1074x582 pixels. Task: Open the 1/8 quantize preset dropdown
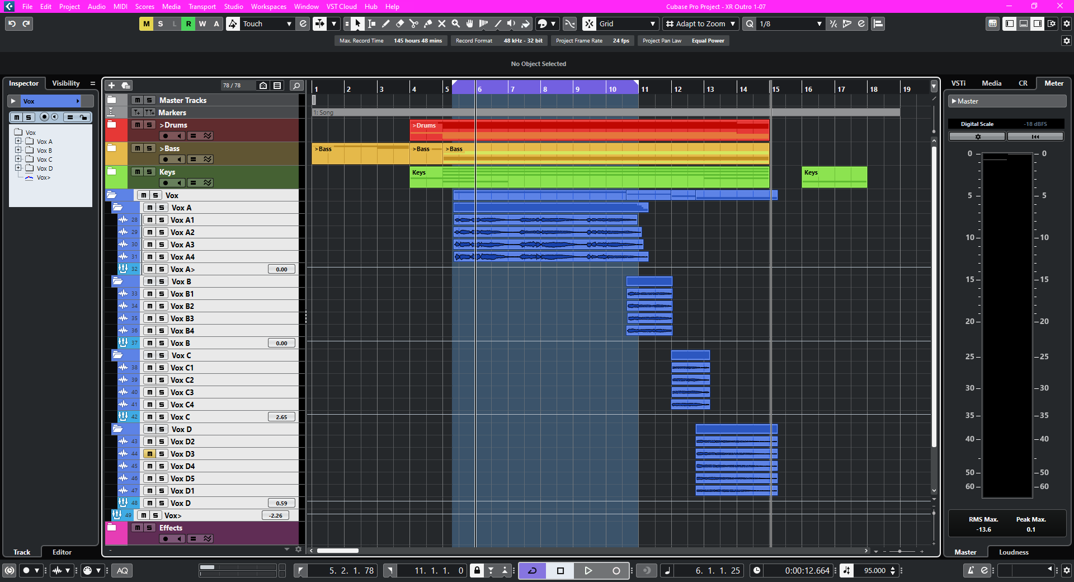pos(819,24)
